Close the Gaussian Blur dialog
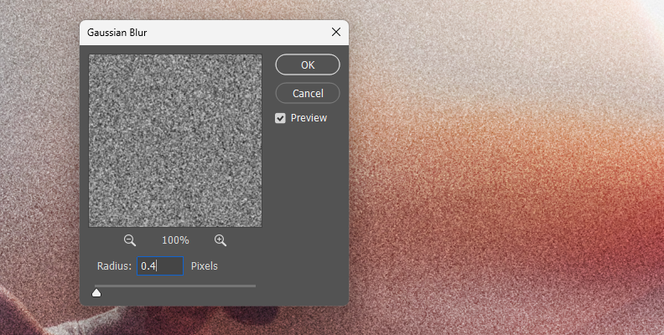The height and width of the screenshot is (335, 664). click(336, 32)
